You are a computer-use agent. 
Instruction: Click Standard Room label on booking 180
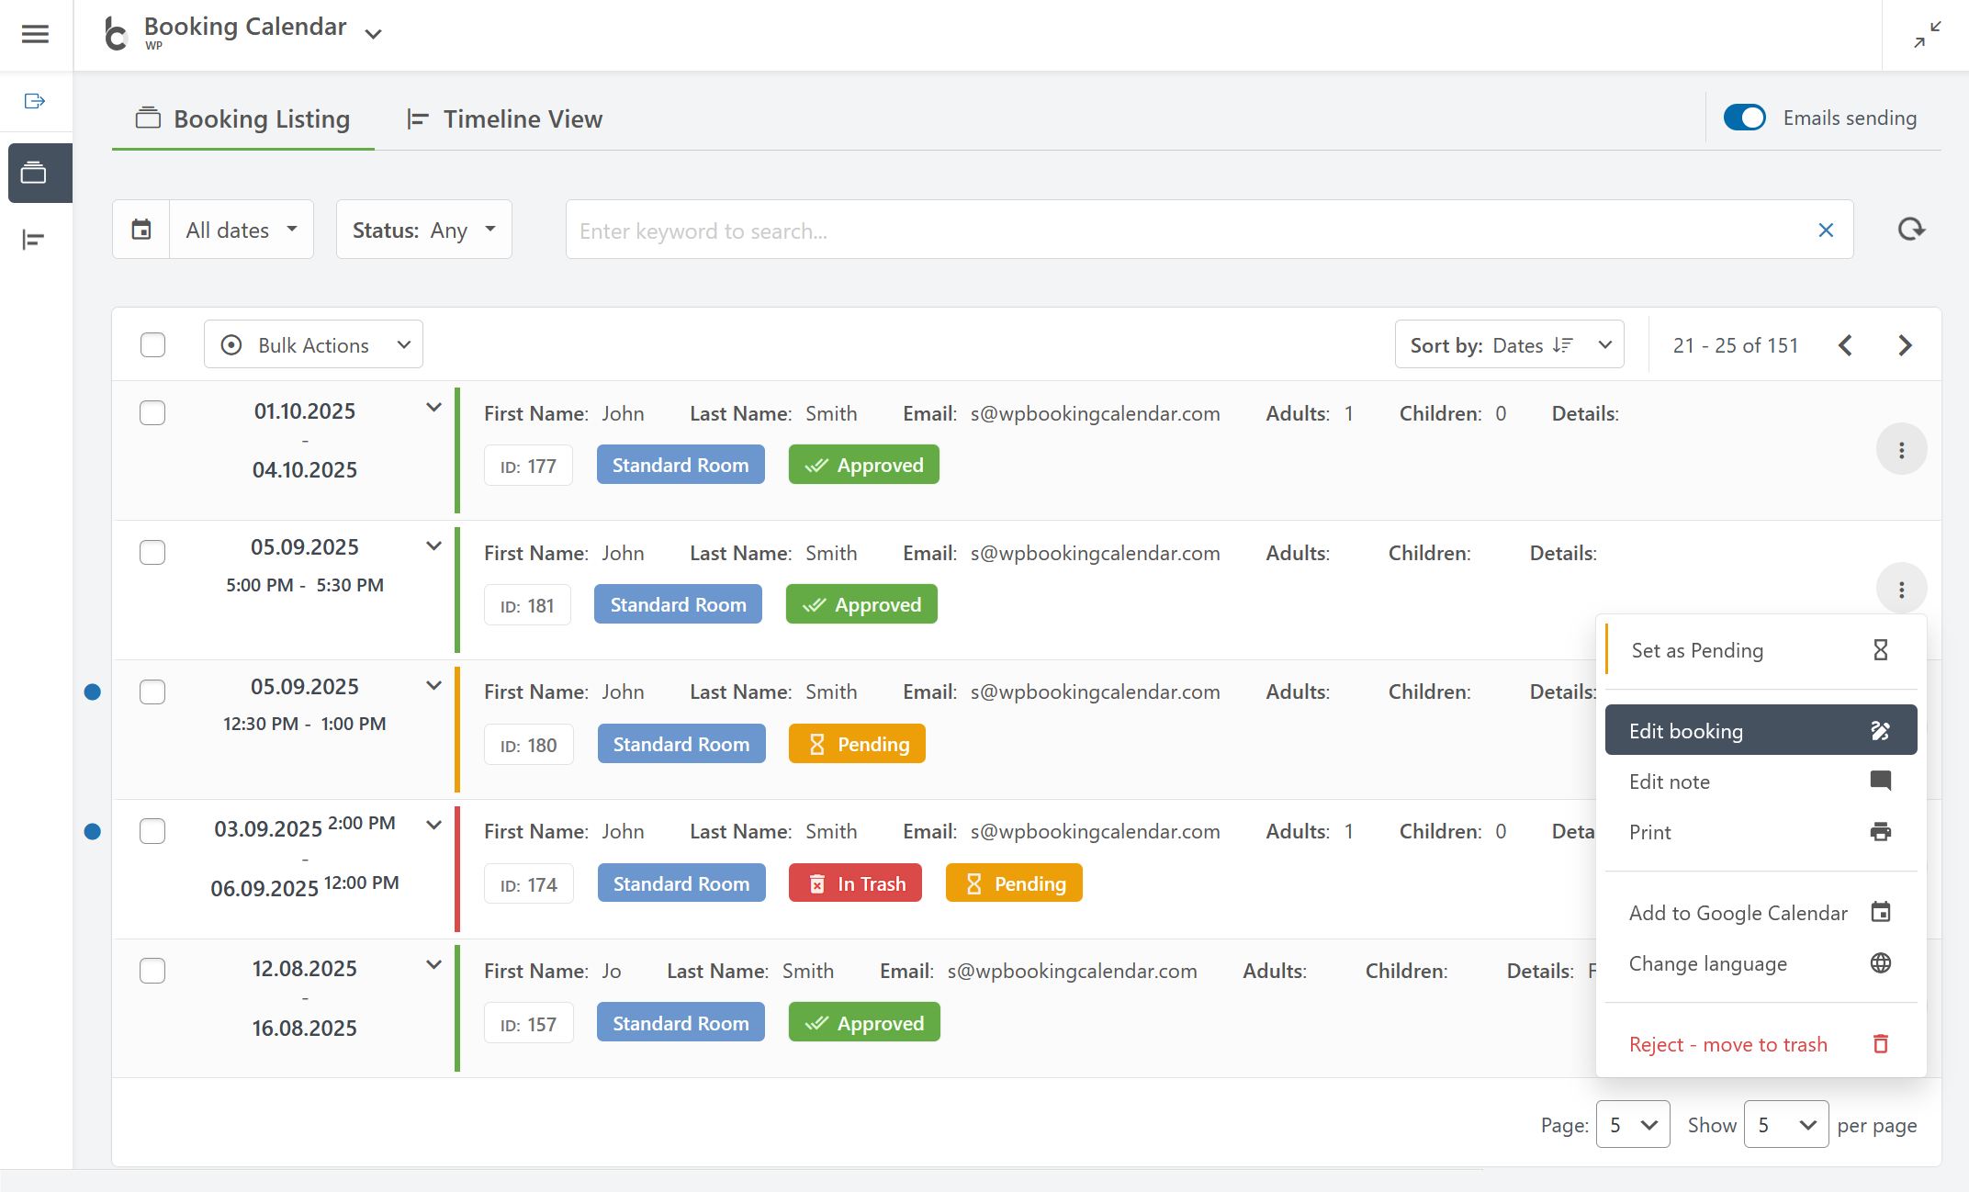[681, 745]
